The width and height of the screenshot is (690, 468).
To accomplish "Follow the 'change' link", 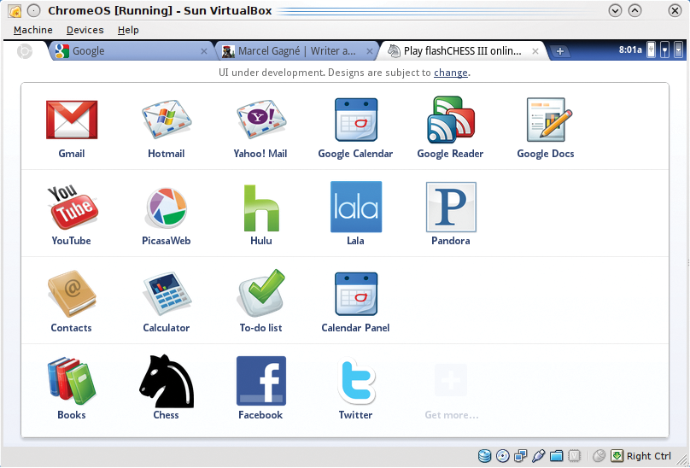I will point(451,73).
